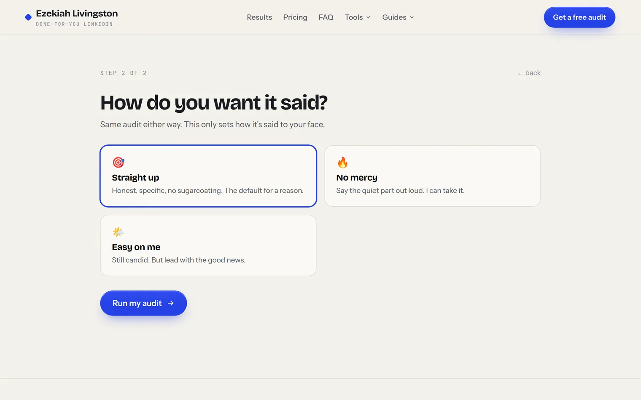The width and height of the screenshot is (641, 400).
Task: Click the 'How do you want it said?' heading
Action: (x=214, y=103)
